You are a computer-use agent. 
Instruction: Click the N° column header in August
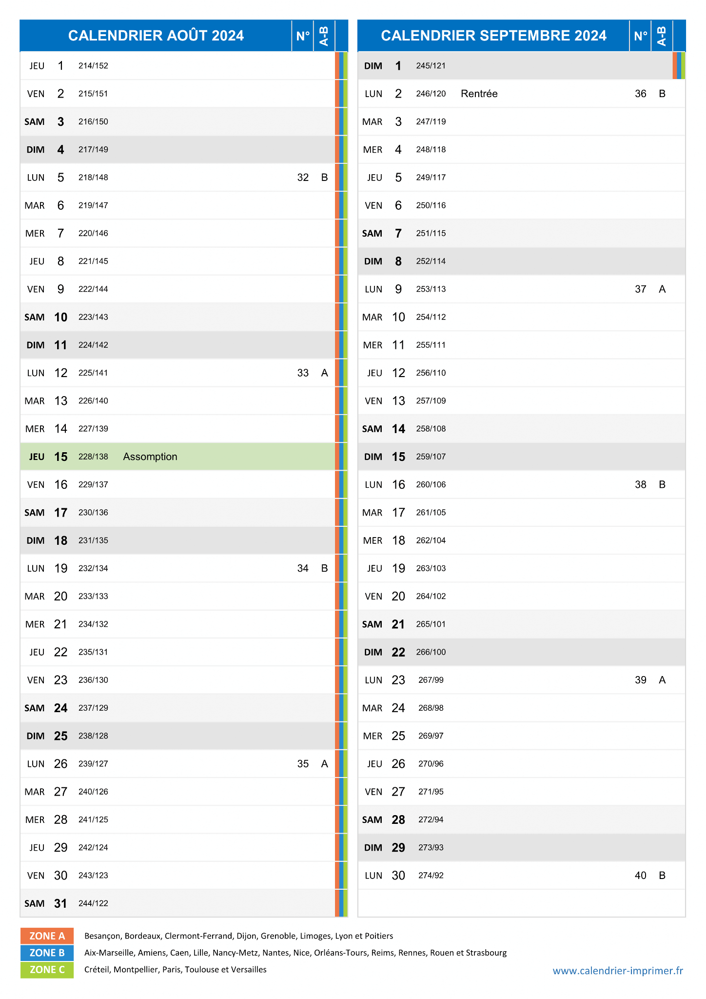pyautogui.click(x=303, y=36)
